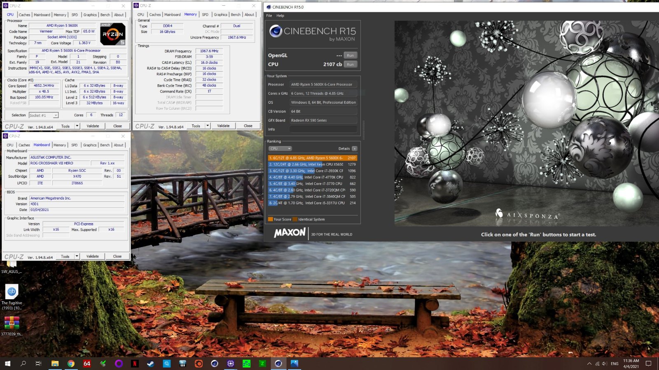Click the Cinebench render preview image
Viewport: 659px width, 370px height.
point(527,123)
